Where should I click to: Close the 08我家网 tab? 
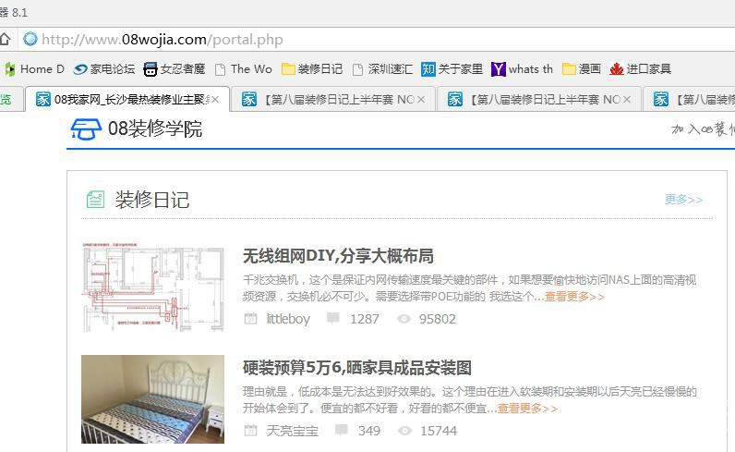(x=216, y=99)
